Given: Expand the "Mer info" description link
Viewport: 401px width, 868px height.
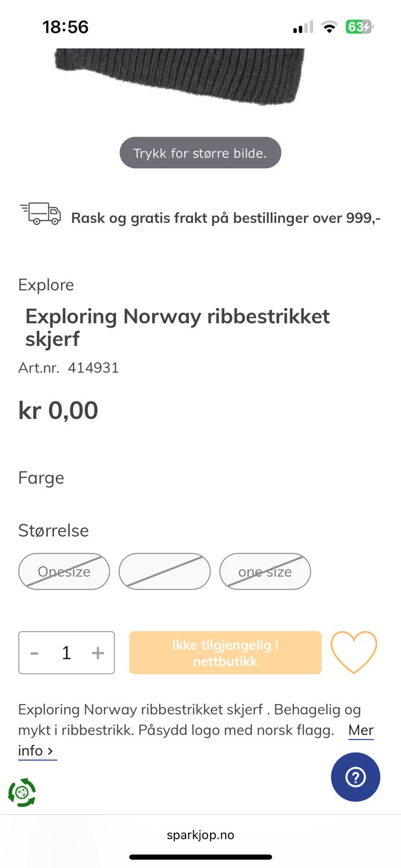Looking at the screenshot, I should 360,730.
